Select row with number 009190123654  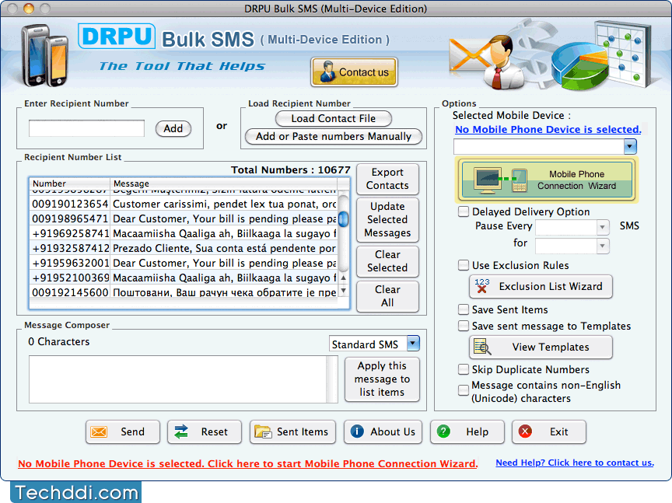pyautogui.click(x=184, y=204)
